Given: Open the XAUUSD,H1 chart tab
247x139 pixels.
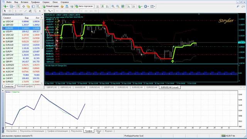Looking at the screenshot, I should 80,87.
